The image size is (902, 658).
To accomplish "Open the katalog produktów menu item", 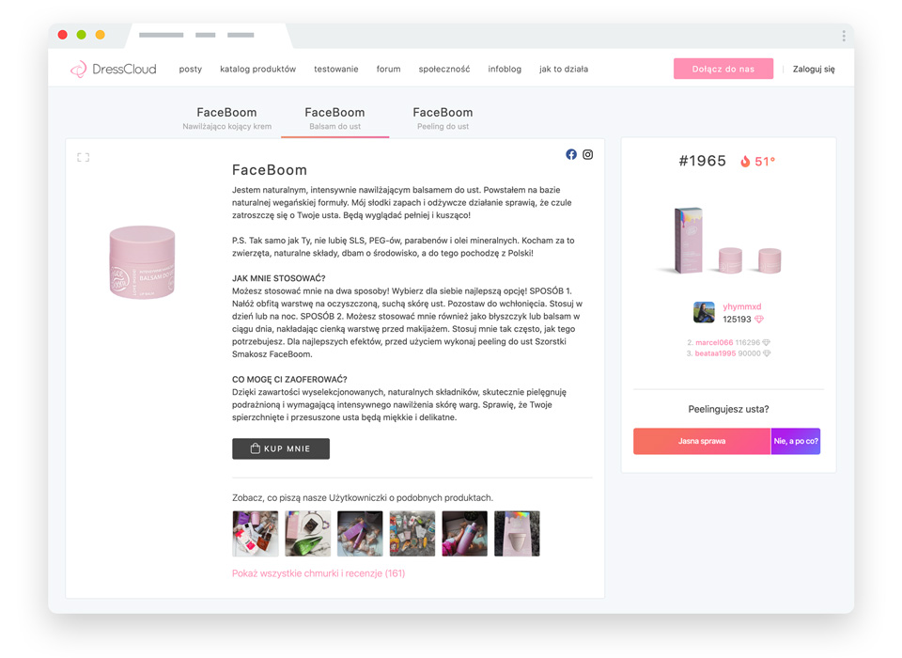I will (257, 69).
